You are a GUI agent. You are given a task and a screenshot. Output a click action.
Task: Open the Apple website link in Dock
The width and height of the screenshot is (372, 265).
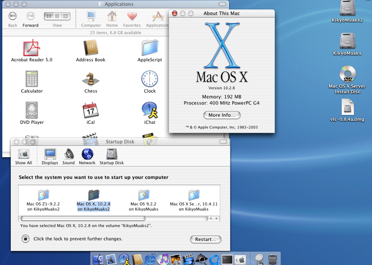pos(260,259)
